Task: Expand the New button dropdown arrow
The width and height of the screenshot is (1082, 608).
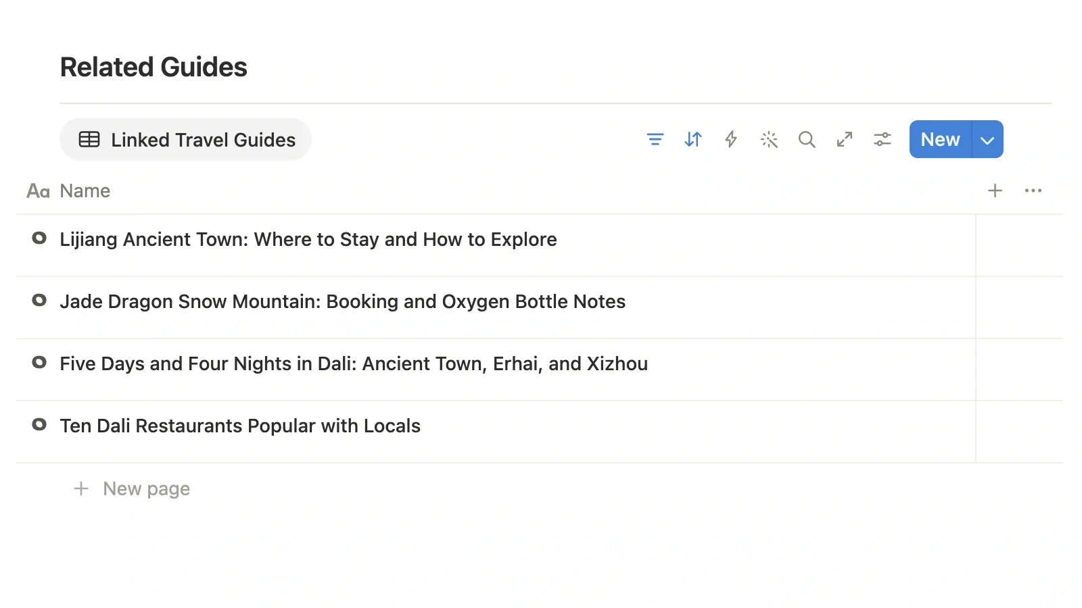Action: (987, 139)
